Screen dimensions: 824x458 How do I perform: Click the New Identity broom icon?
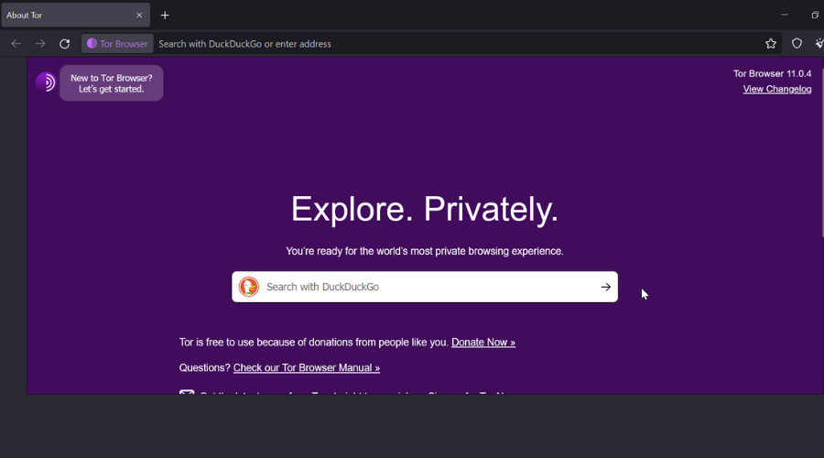coord(819,44)
